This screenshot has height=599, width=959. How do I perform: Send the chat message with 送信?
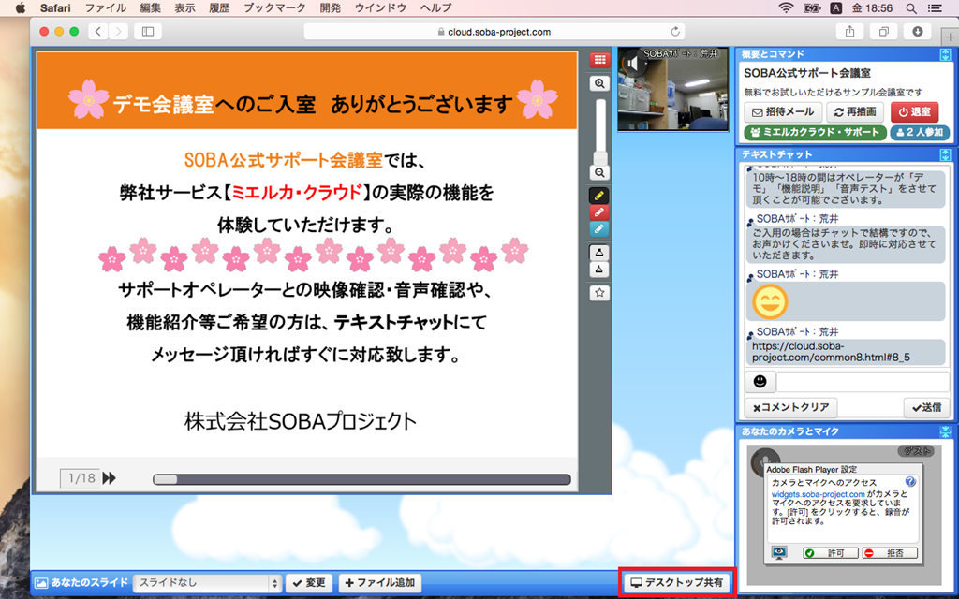[926, 408]
